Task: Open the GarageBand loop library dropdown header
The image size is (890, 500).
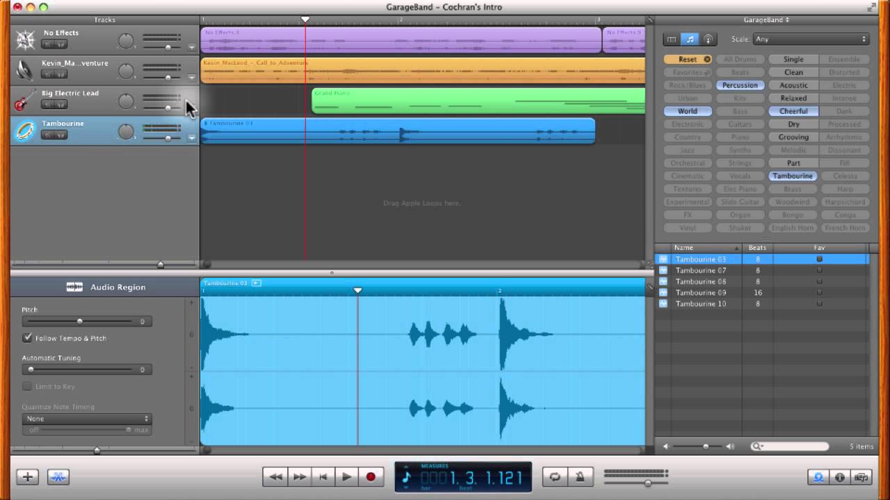Action: point(766,20)
